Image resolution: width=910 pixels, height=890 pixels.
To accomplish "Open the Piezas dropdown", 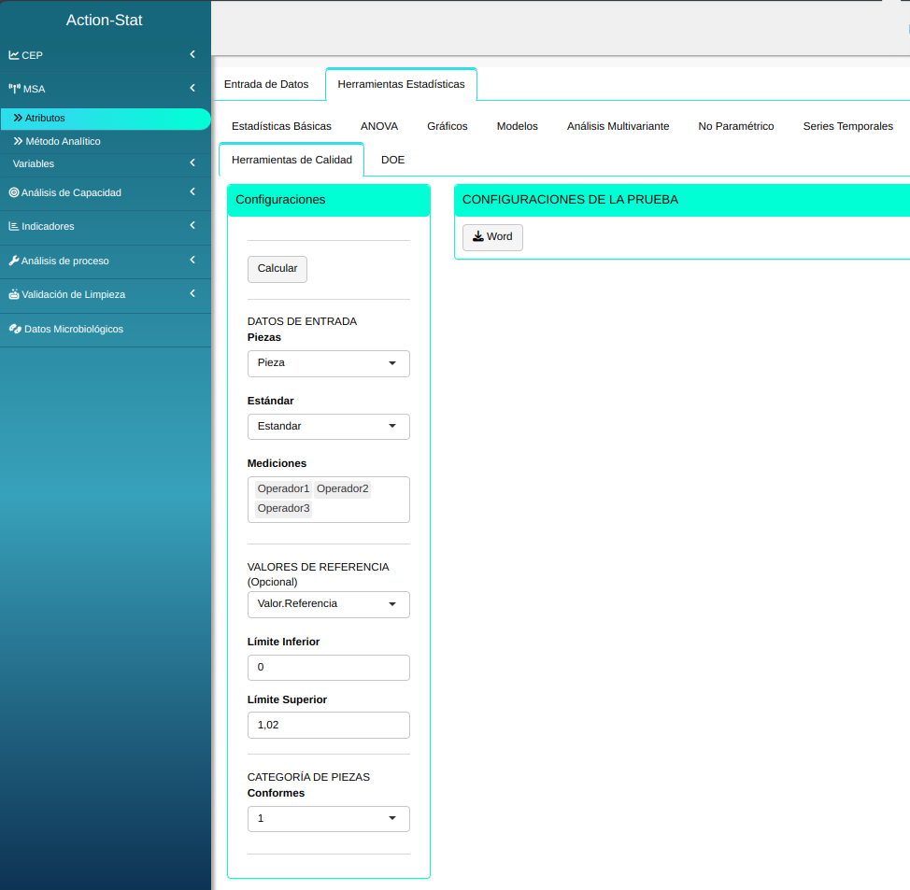I will 328,363.
